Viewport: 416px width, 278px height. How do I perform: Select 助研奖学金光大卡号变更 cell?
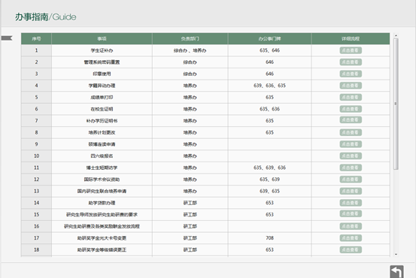(x=102, y=238)
